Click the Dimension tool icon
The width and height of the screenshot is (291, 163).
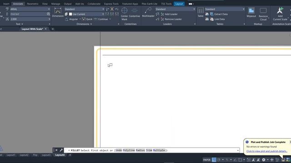tap(58, 11)
